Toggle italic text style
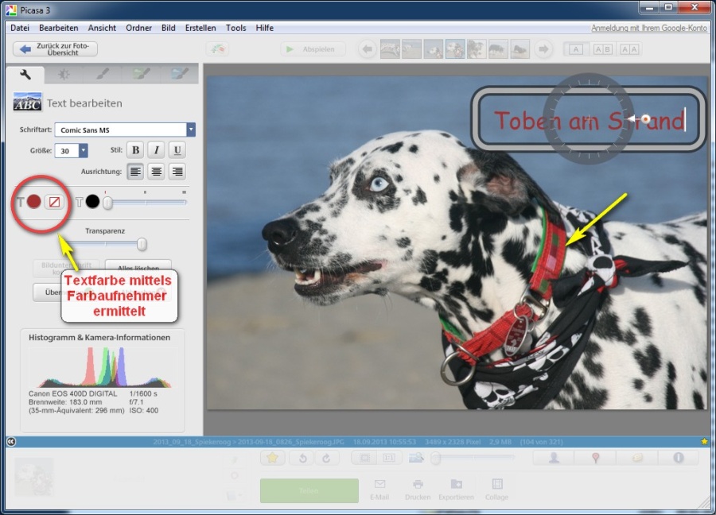This screenshot has width=716, height=515. pos(157,150)
